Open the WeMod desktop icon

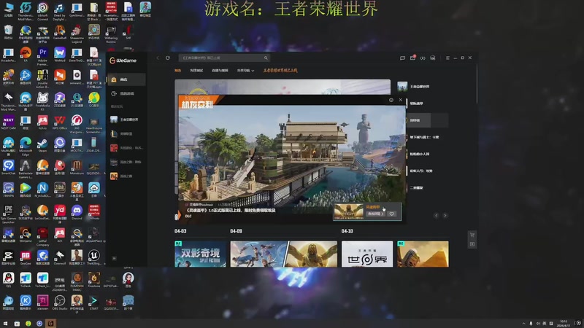click(x=60, y=55)
